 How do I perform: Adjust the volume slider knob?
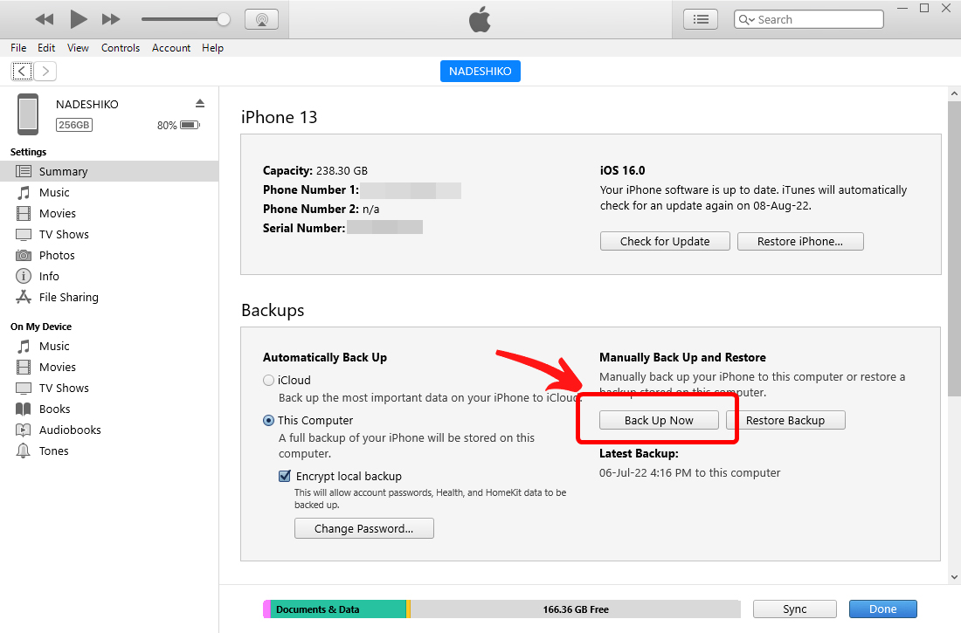224,19
